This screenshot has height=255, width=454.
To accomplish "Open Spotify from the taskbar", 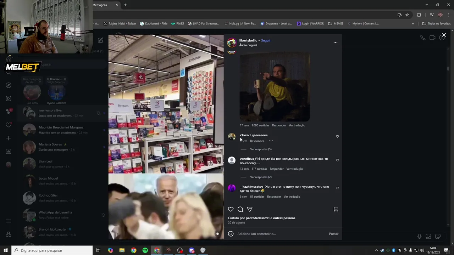I will pos(145,250).
